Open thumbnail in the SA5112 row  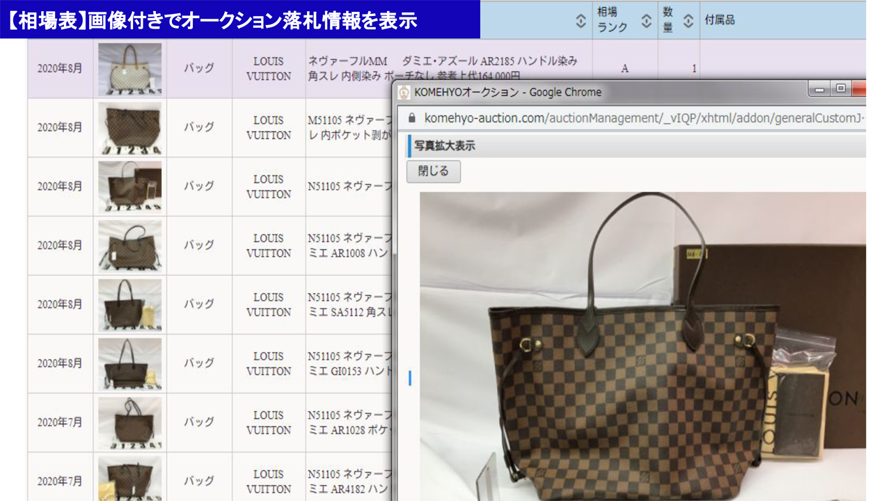coord(130,305)
